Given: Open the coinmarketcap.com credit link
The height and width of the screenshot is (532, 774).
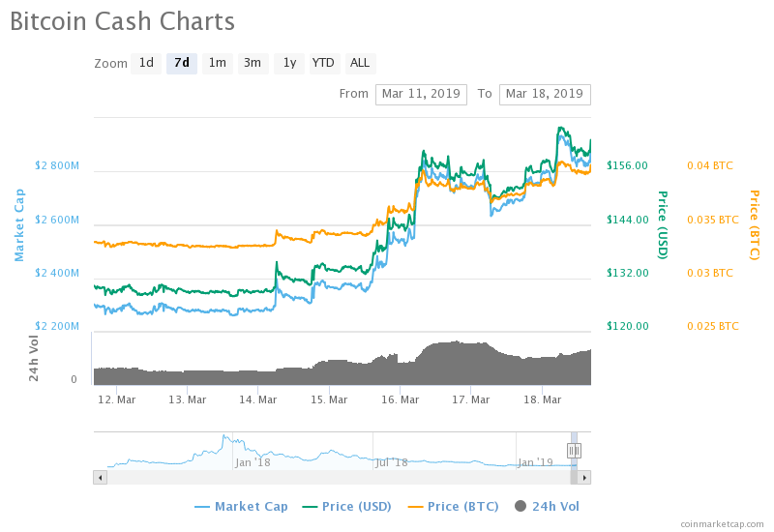Looking at the screenshot, I should click(722, 523).
